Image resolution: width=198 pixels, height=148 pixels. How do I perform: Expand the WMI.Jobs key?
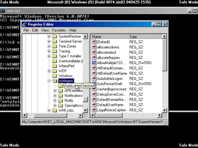49,110
